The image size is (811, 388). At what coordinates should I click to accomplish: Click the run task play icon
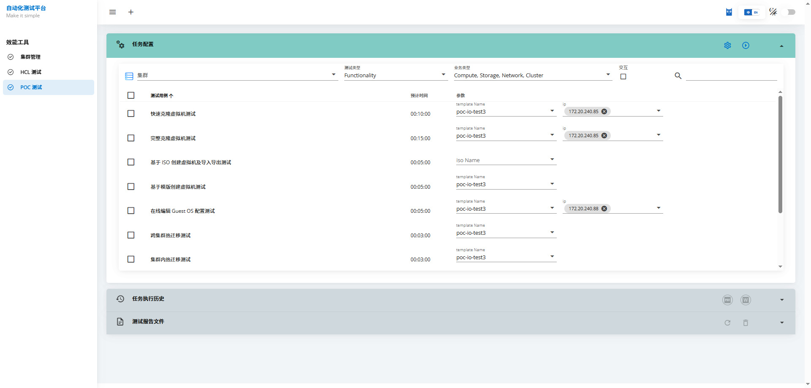[x=746, y=46]
